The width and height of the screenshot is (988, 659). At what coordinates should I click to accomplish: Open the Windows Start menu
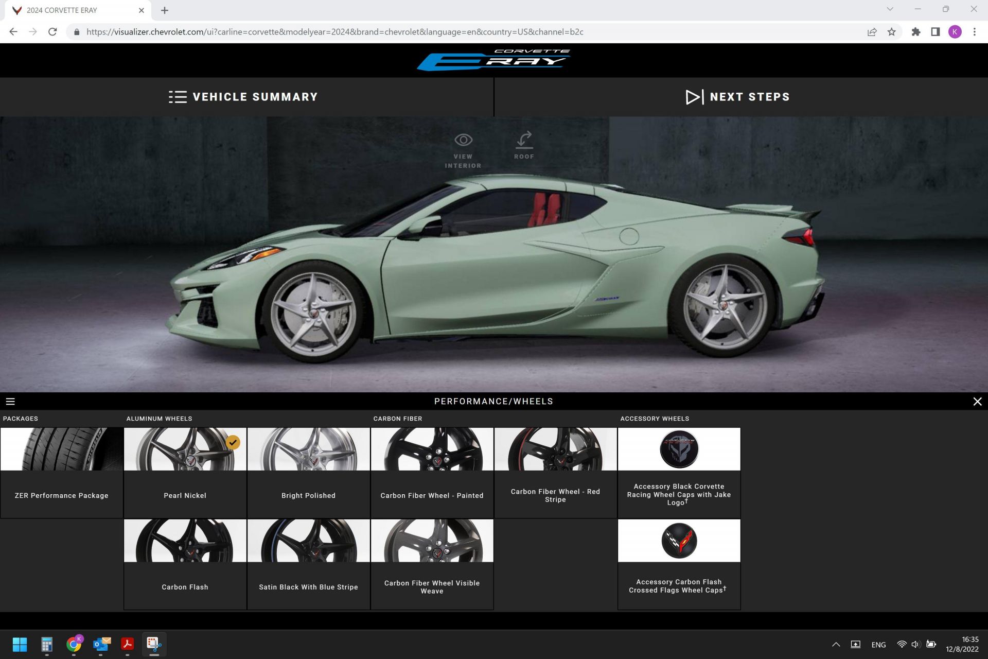pos(20,644)
